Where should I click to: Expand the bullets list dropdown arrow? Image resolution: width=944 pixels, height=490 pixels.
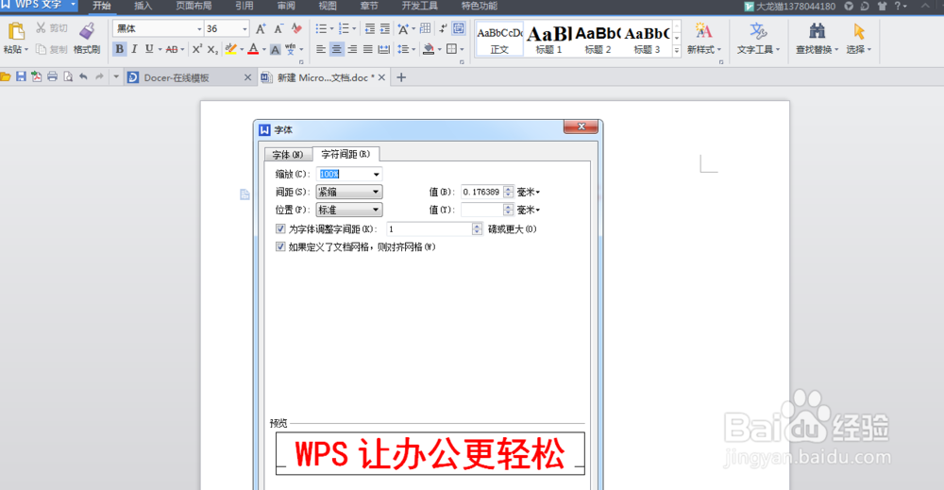(x=331, y=28)
